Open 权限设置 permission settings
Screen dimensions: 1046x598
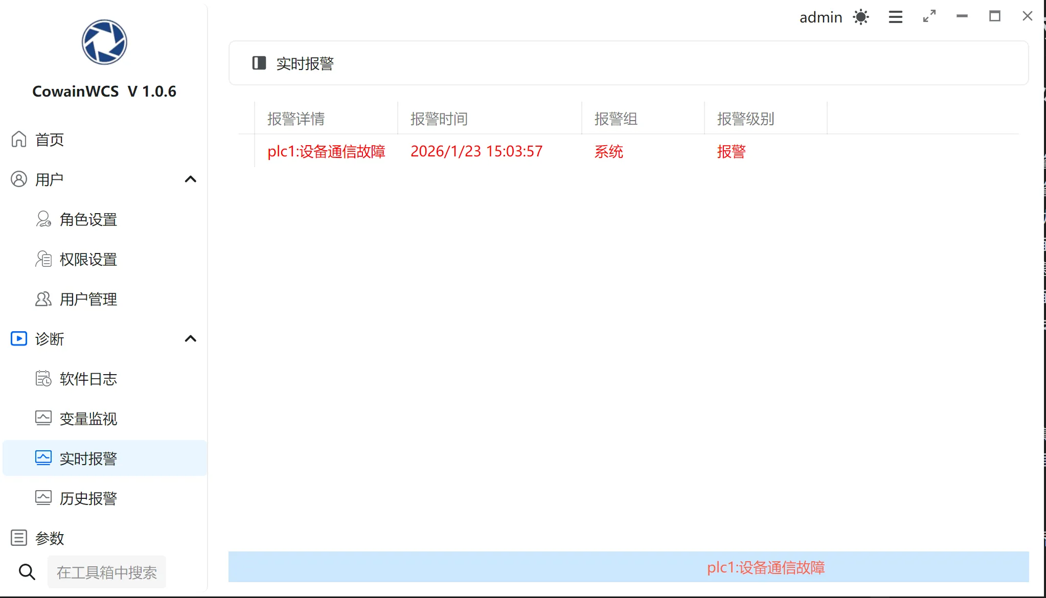click(x=88, y=259)
